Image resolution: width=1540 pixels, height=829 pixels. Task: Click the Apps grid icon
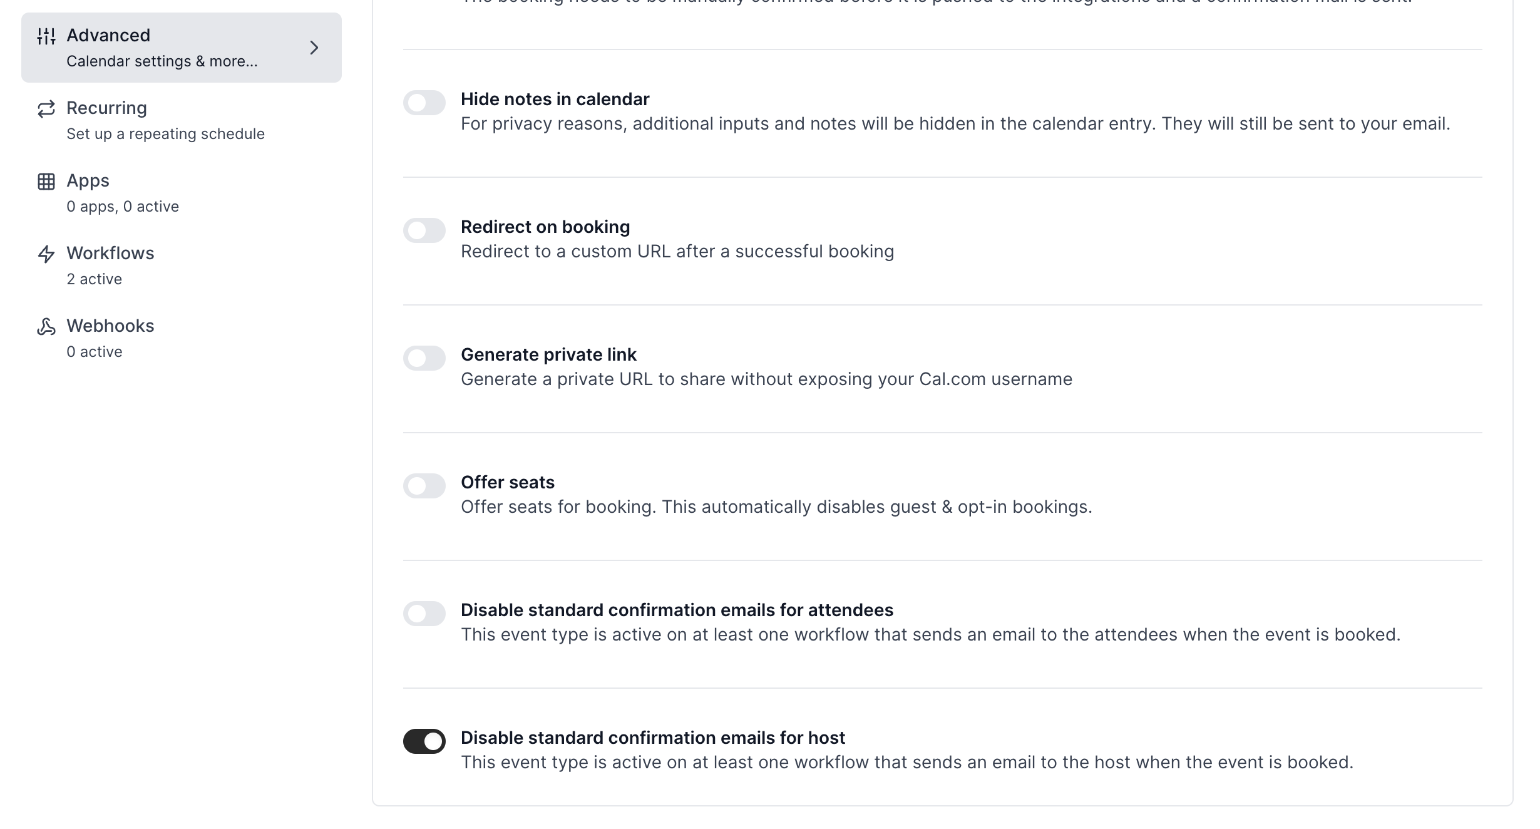(46, 182)
